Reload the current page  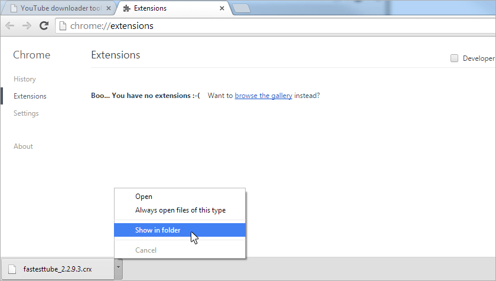tap(44, 25)
